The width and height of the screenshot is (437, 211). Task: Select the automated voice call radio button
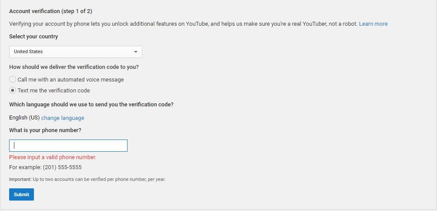coord(13,79)
